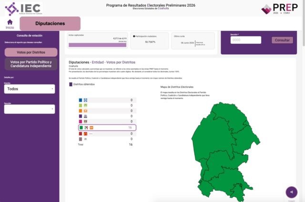This screenshot has height=202, width=305.
Task: Click the blue party logo icon
Action: (x=85, y=100)
